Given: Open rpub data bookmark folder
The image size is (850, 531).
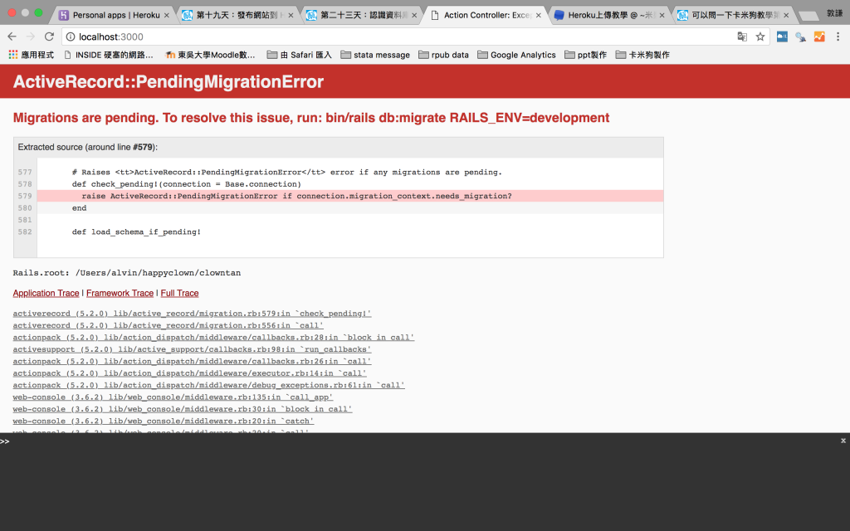Looking at the screenshot, I should [443, 55].
